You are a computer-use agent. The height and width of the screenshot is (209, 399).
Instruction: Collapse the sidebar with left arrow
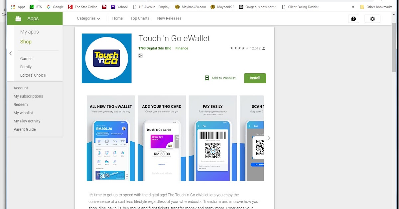point(11,53)
